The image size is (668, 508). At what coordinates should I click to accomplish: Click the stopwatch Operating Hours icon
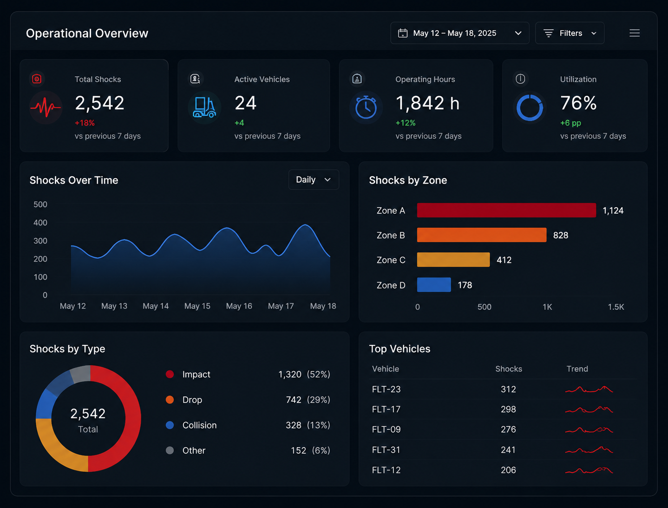tap(366, 107)
